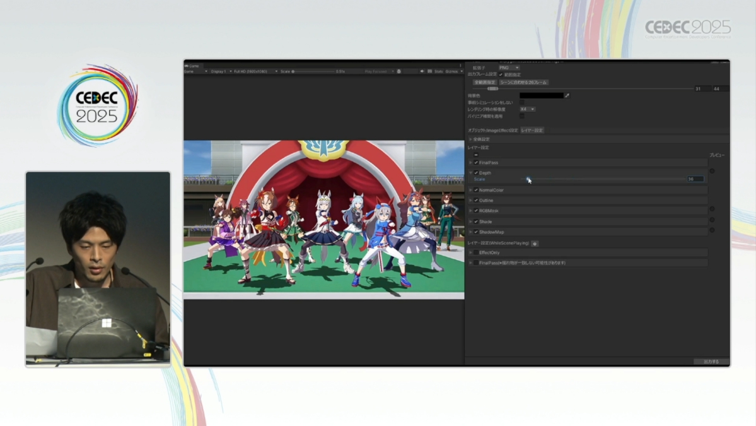Screen dimensions: 756x426
Task: Click the Gizmos button
Action: pyautogui.click(x=451, y=71)
